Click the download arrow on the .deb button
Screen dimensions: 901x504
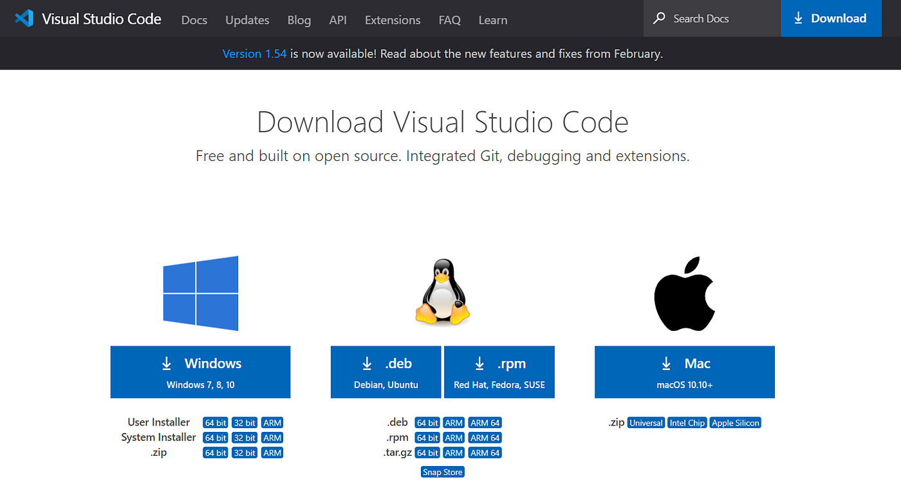tap(367, 362)
